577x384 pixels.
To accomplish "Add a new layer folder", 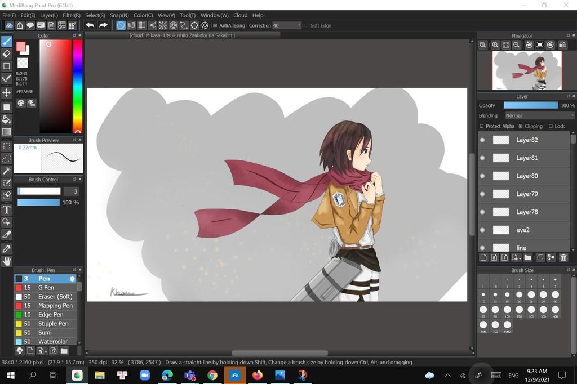I will pos(527,257).
